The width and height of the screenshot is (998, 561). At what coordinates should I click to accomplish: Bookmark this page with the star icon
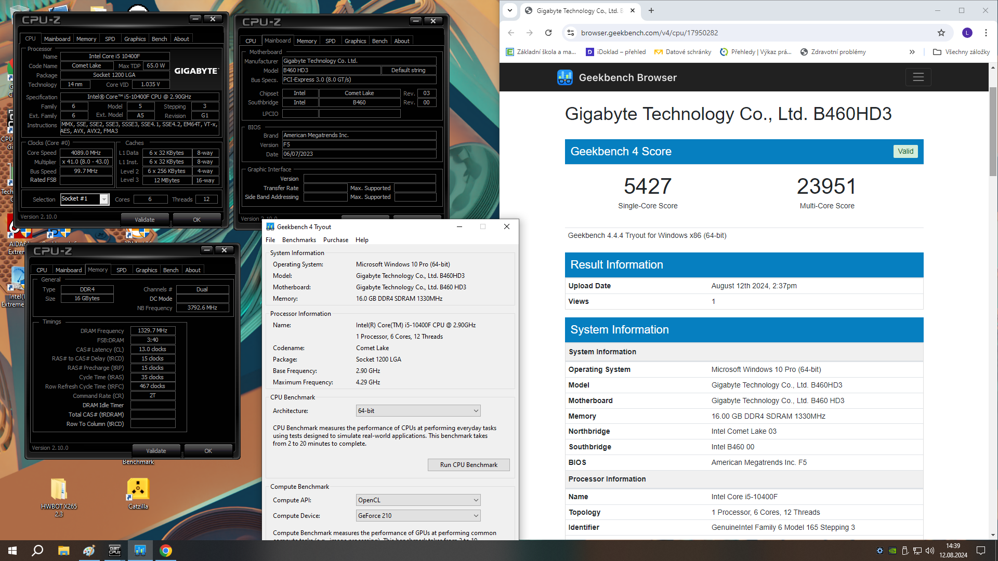click(941, 33)
